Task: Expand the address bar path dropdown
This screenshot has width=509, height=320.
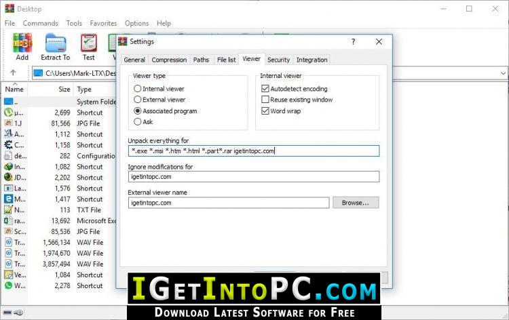Action: 503,73
